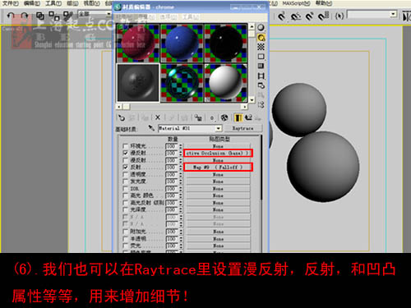The height and width of the screenshot is (308, 411).
Task: Uncheck the 反射 map checkbox
Action: tap(126, 167)
